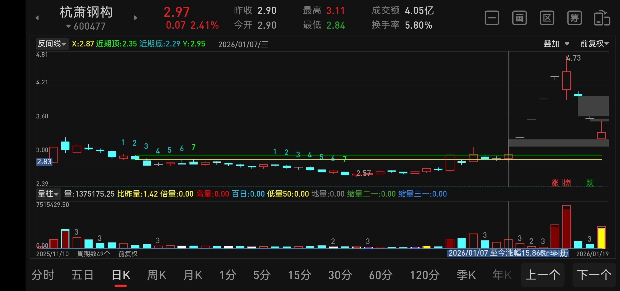The image size is (620, 291).
Task: Open the 筹 chip distribution icon
Action: (575, 18)
